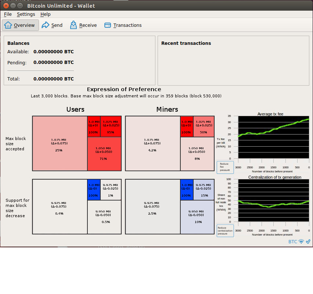The image size is (313, 294).
Task: Select Miners 9.925 MB 2.5% block
Action: (x=153, y=207)
